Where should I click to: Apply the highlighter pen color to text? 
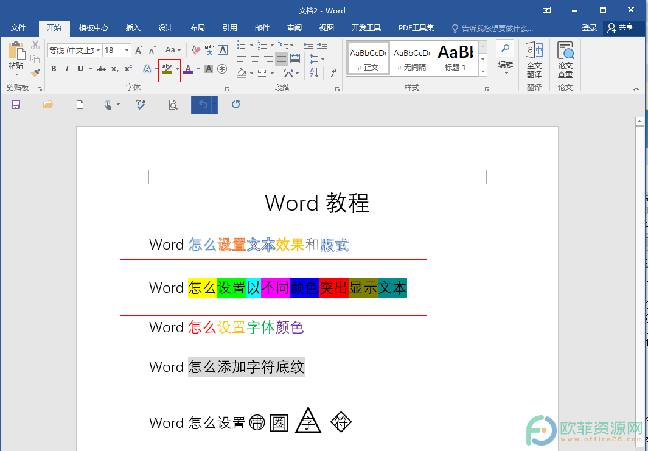coord(167,69)
